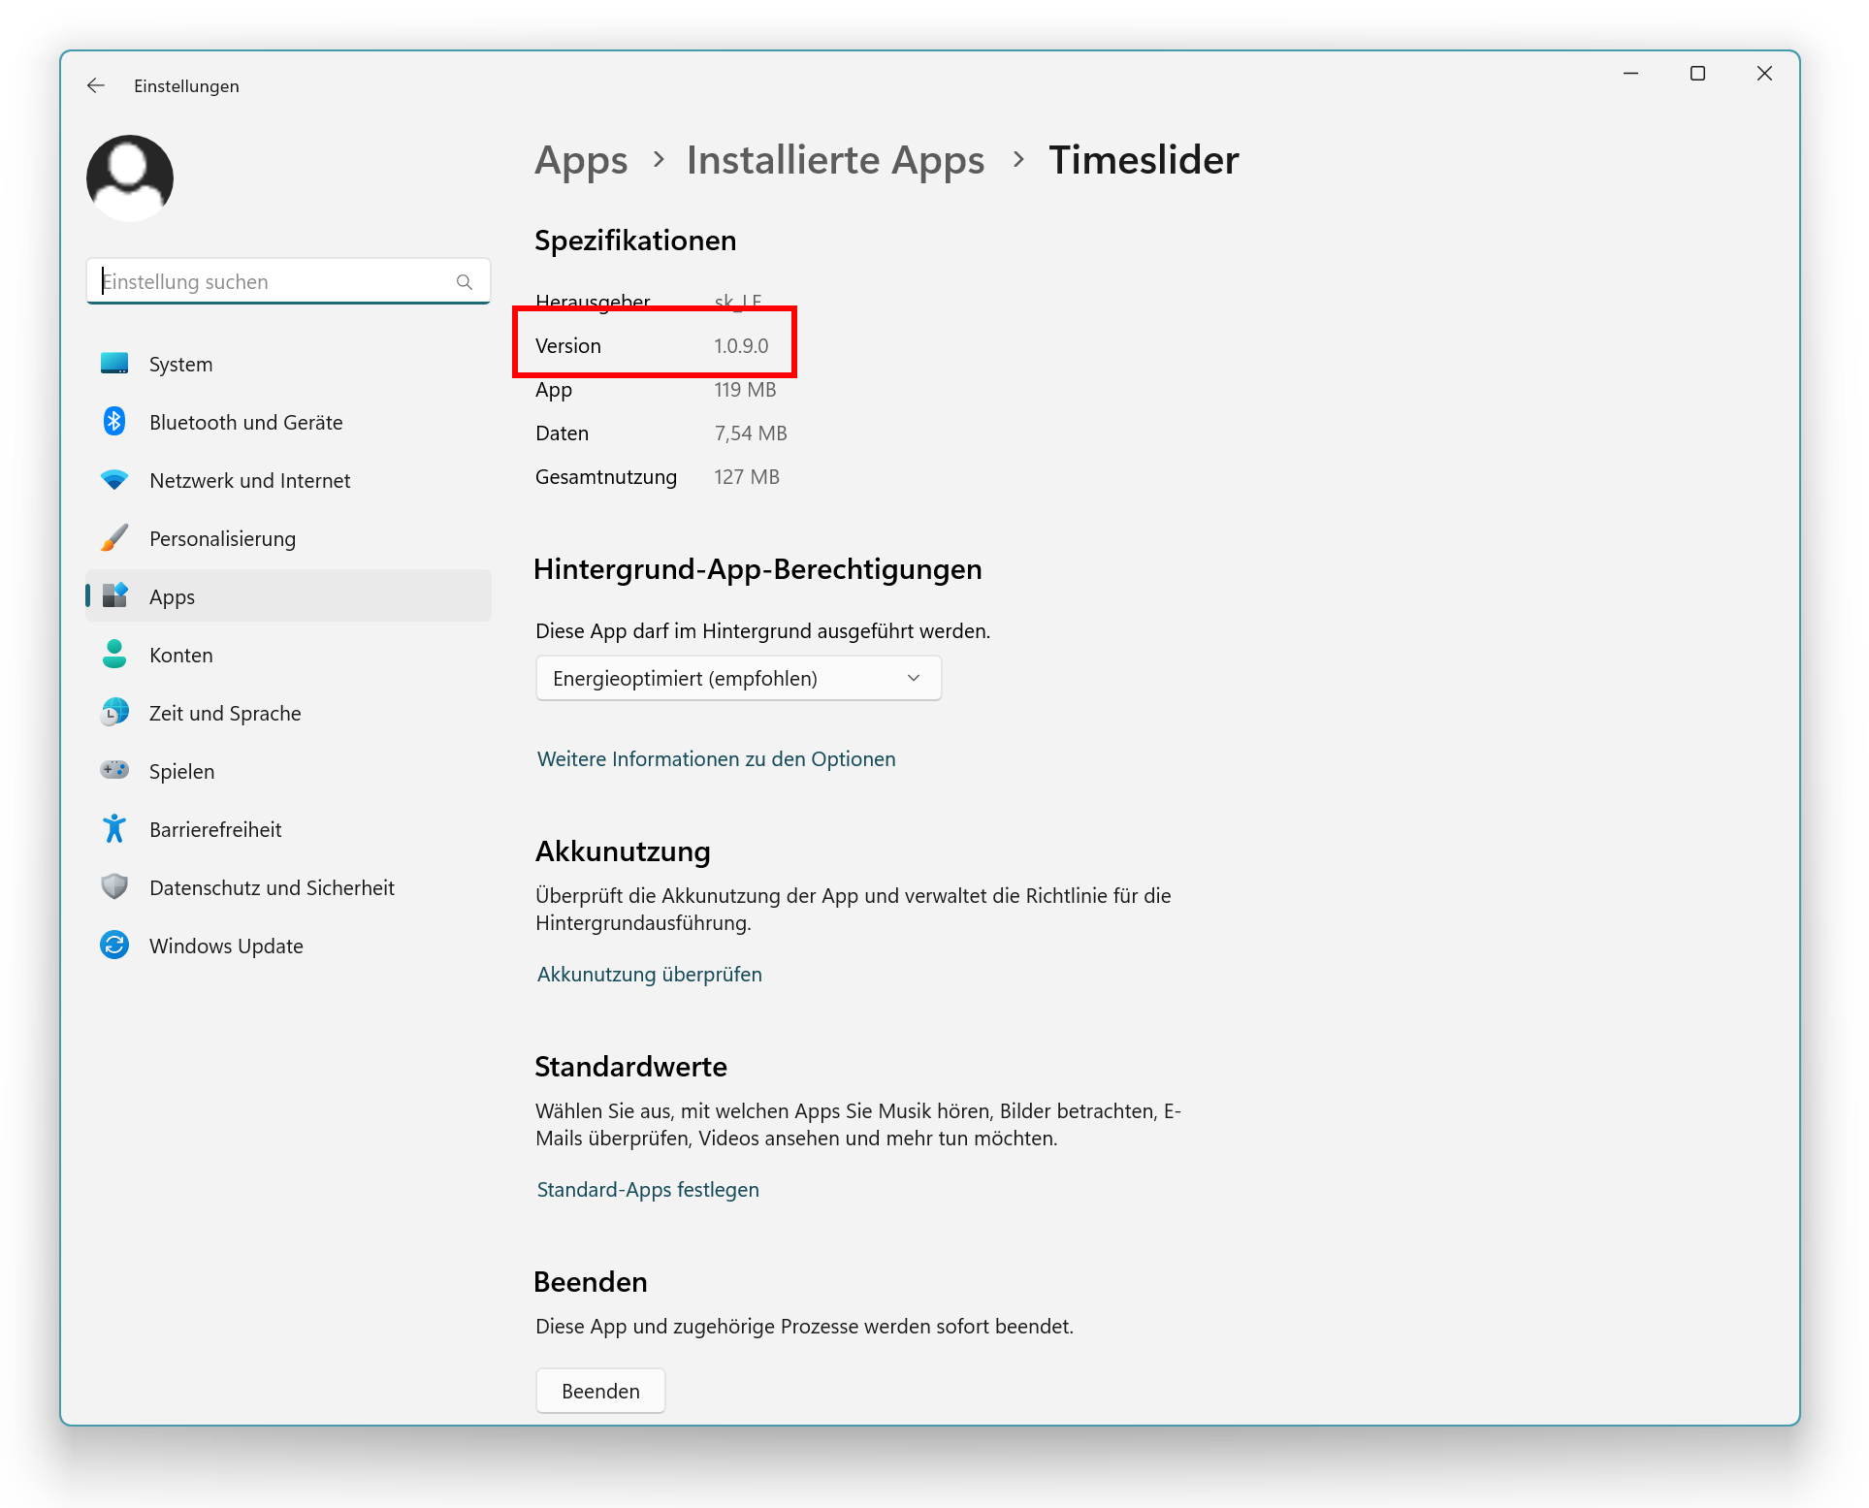Click the Apps breadcrumb in header
The height and width of the screenshot is (1508, 1869).
[x=581, y=160]
